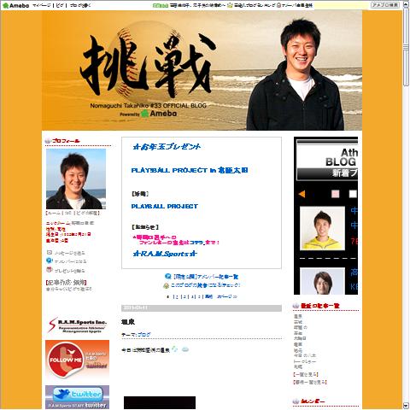
Task: Open the Powered by Ameba logo in header
Action: tap(149, 114)
